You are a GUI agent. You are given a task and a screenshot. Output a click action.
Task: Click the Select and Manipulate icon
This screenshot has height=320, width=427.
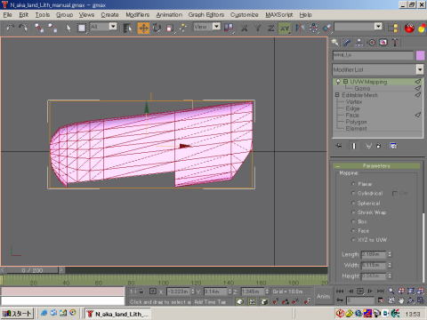pos(183,28)
